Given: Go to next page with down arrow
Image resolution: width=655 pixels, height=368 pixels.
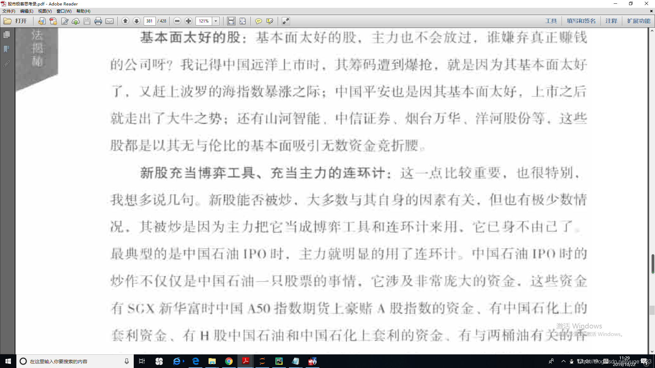Looking at the screenshot, I should coord(136,21).
